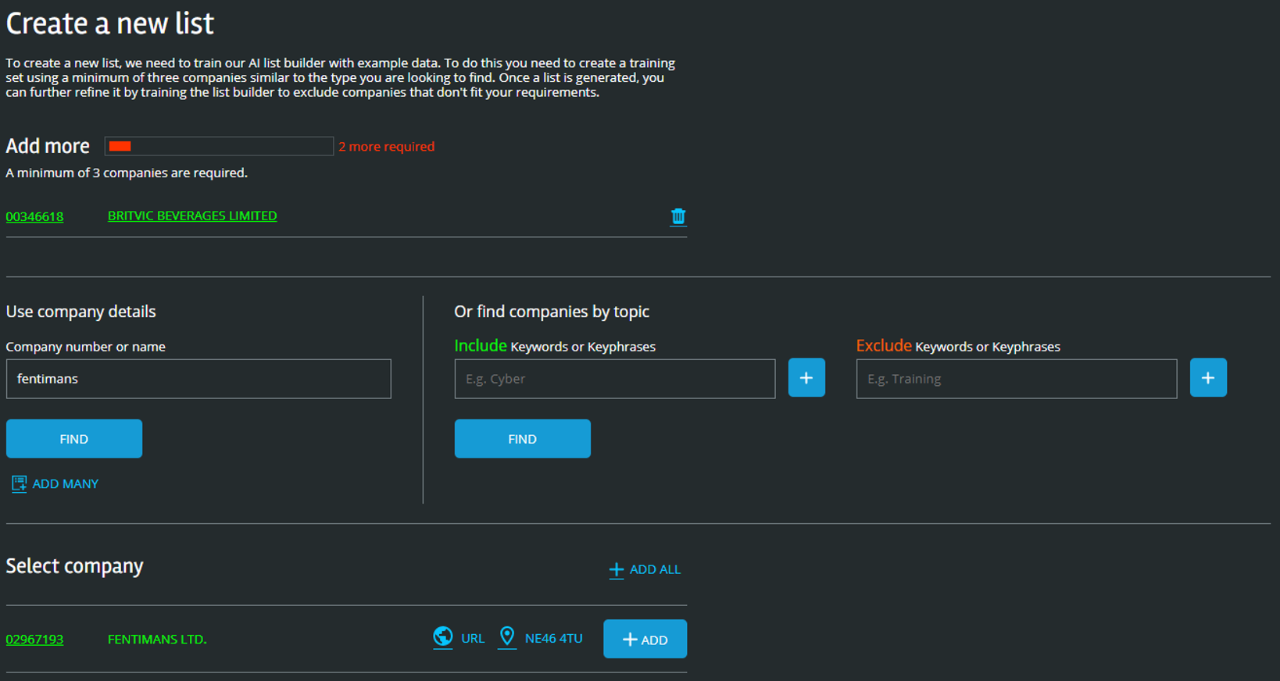Click FIND under find companies by topic
1280x681 pixels.
523,439
